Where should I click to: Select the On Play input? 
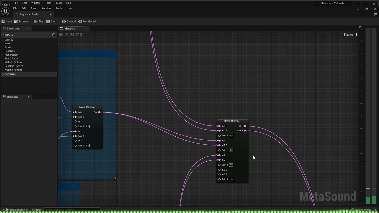point(9,40)
